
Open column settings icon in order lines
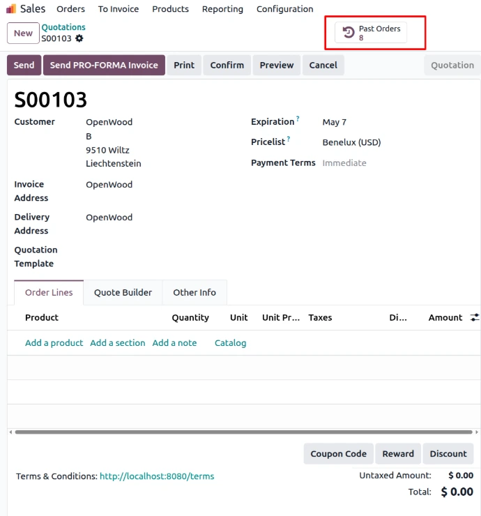tap(475, 317)
